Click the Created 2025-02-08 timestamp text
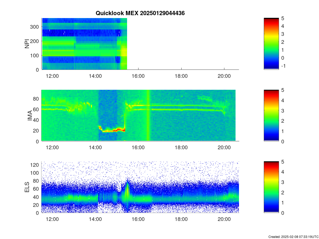The image size is (319, 239). (293, 237)
